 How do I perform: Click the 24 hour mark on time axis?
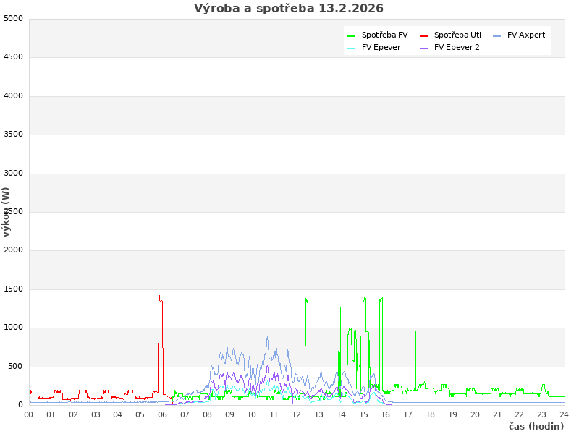point(564,414)
